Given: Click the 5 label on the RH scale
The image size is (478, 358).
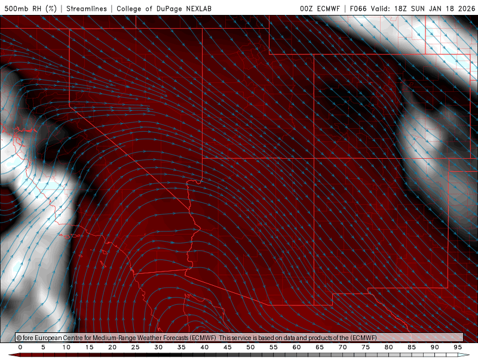Looking at the screenshot, I should click(43, 347).
